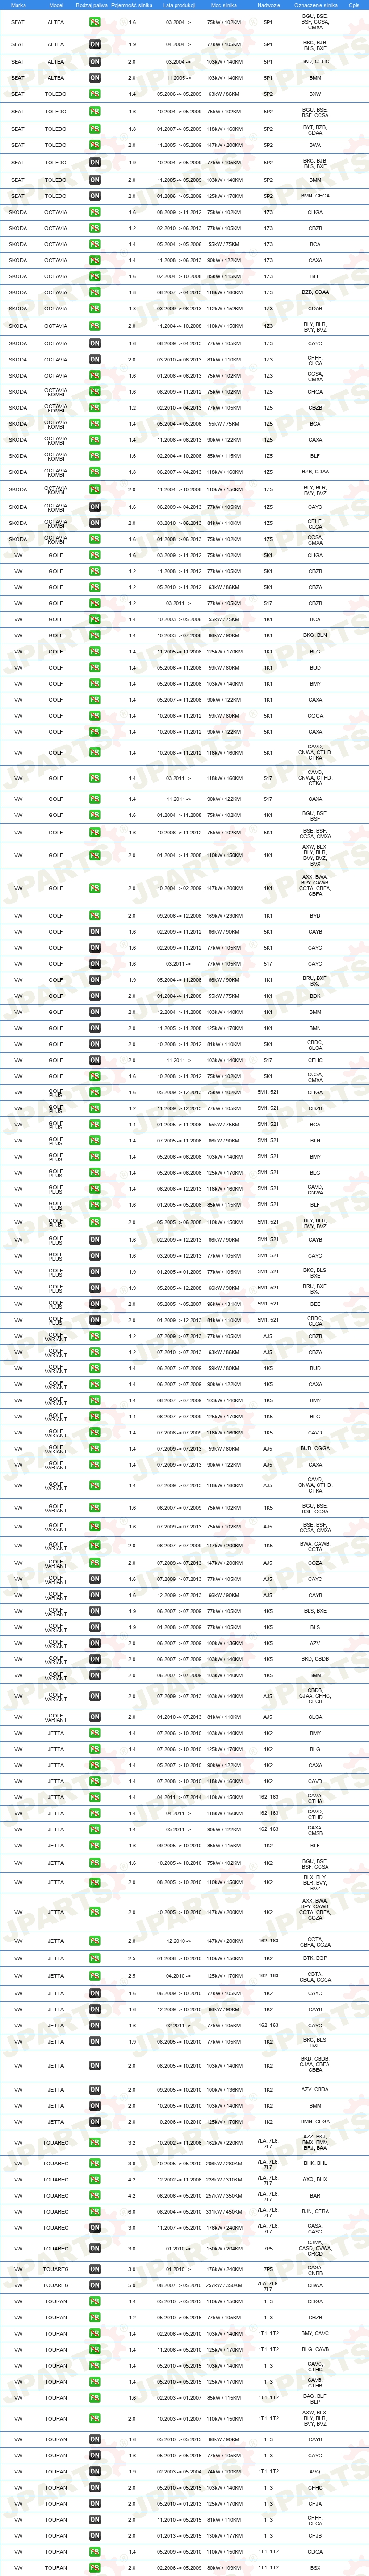369x2576 pixels.
Task: Click engine code 'BAR' in TOUAREG row
Action: tap(315, 2195)
